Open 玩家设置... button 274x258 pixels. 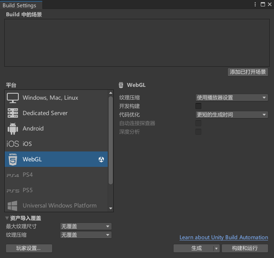click(x=29, y=249)
